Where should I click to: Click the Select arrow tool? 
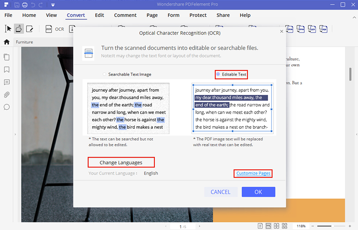coord(8,29)
